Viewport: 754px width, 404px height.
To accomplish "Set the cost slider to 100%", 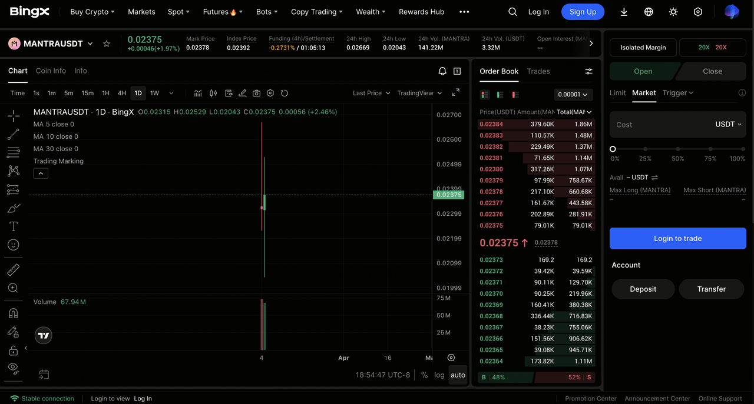I will pos(743,149).
